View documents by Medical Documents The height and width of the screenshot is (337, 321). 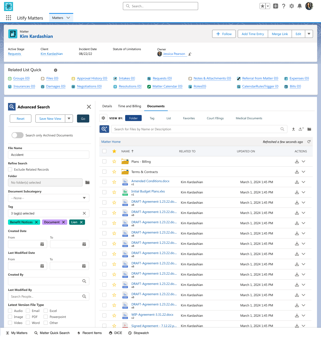click(x=249, y=118)
